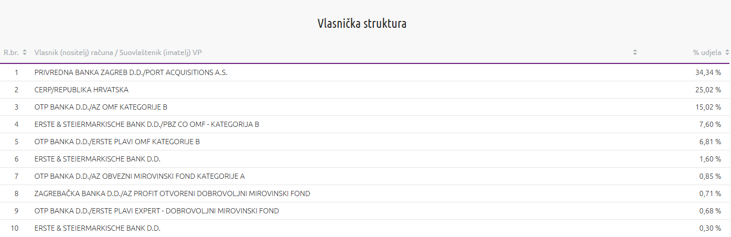This screenshot has width=731, height=237.
Task: Select the CERP/REPUBLIKA HRVATSKA row
Action: [x=81, y=90]
